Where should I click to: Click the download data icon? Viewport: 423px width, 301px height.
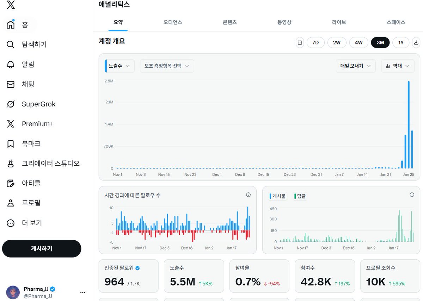[x=416, y=43]
